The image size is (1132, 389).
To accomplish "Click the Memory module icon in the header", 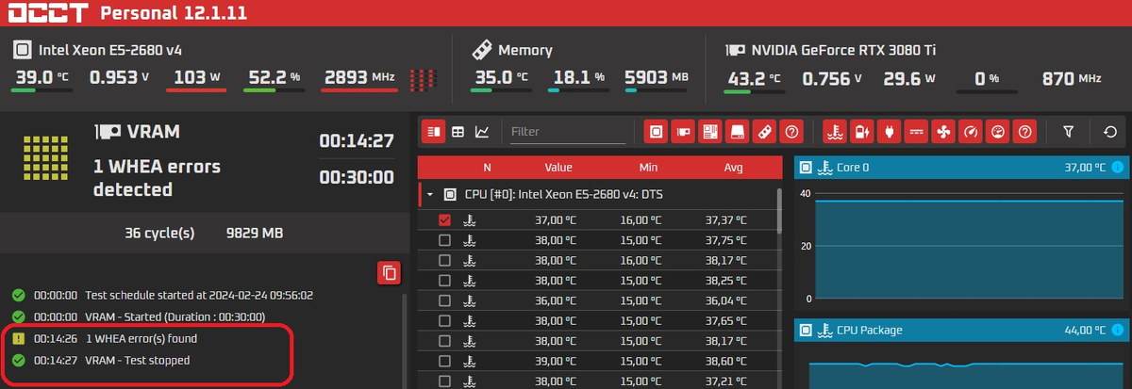I will pyautogui.click(x=481, y=49).
